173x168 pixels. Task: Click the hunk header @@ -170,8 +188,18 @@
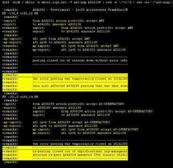(x=20, y=13)
